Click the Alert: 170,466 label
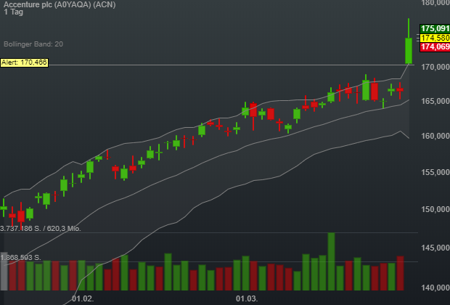This screenshot has width=450, height=305. click(24, 62)
